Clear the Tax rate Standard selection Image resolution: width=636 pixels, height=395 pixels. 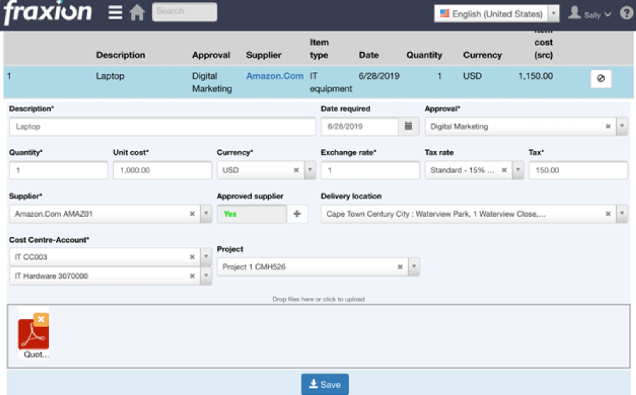coord(504,170)
